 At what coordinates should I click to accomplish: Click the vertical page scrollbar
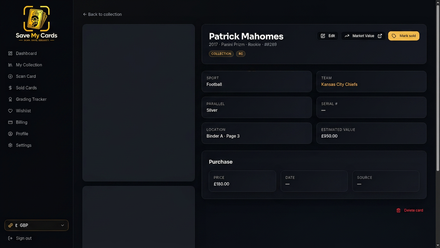(438, 87)
